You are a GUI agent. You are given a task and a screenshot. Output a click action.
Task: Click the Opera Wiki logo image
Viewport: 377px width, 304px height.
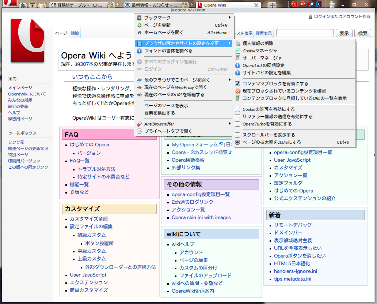(27, 41)
